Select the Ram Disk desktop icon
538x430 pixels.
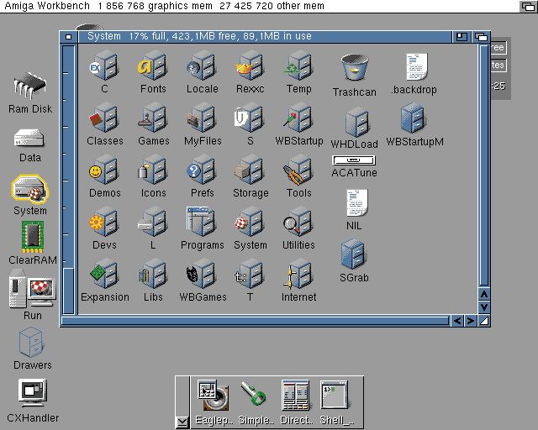point(30,87)
